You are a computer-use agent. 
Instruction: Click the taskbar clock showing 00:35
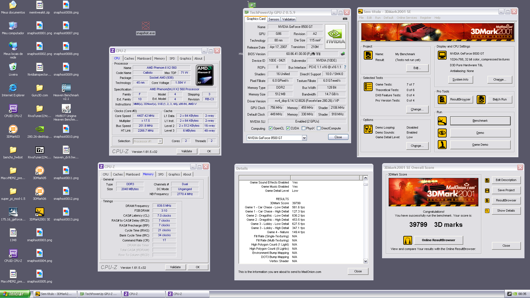coord(522,294)
